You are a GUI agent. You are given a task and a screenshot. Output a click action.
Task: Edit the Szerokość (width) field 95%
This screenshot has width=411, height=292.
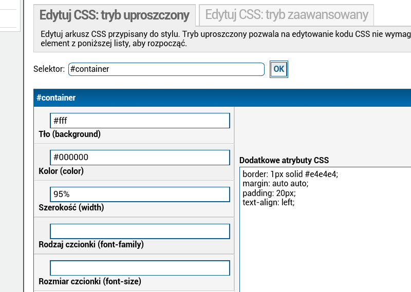pyautogui.click(x=140, y=194)
